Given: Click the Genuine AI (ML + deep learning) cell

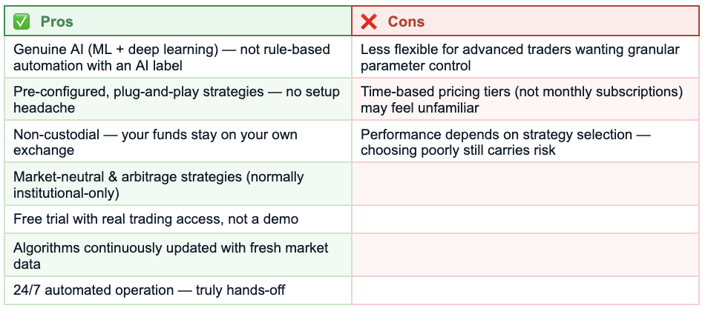Looking at the screenshot, I should pyautogui.click(x=178, y=57).
